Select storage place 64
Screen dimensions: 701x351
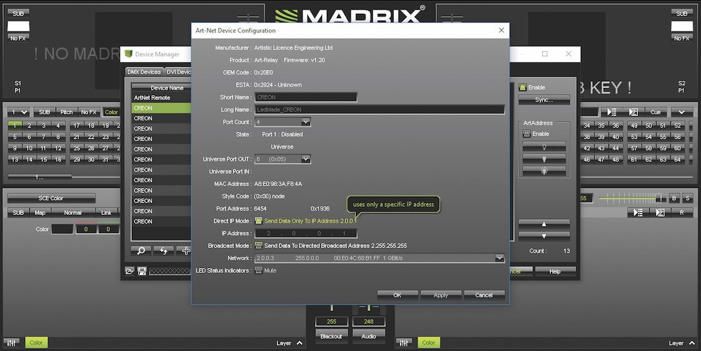pyautogui.click(x=677, y=159)
